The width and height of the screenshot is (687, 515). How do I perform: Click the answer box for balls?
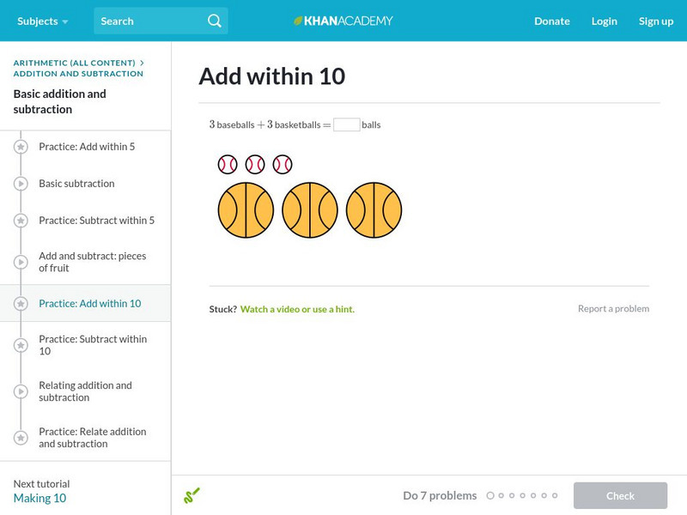346,124
